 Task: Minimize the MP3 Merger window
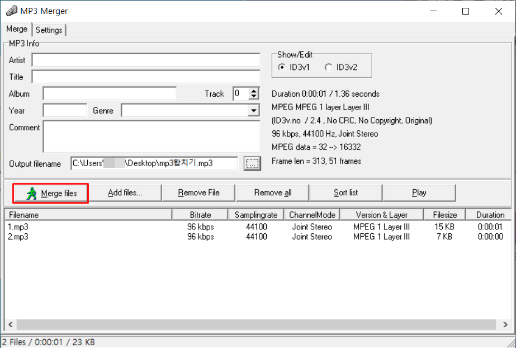click(x=433, y=11)
